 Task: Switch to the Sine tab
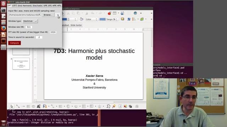pyautogui.click(x=20, y=6)
